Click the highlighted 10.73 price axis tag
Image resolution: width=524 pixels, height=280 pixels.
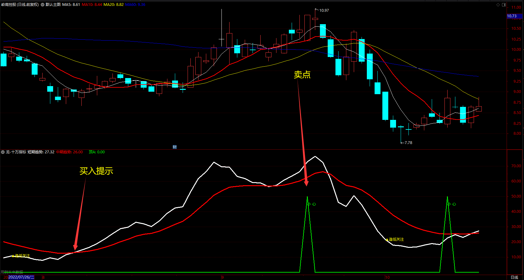[x=514, y=16]
